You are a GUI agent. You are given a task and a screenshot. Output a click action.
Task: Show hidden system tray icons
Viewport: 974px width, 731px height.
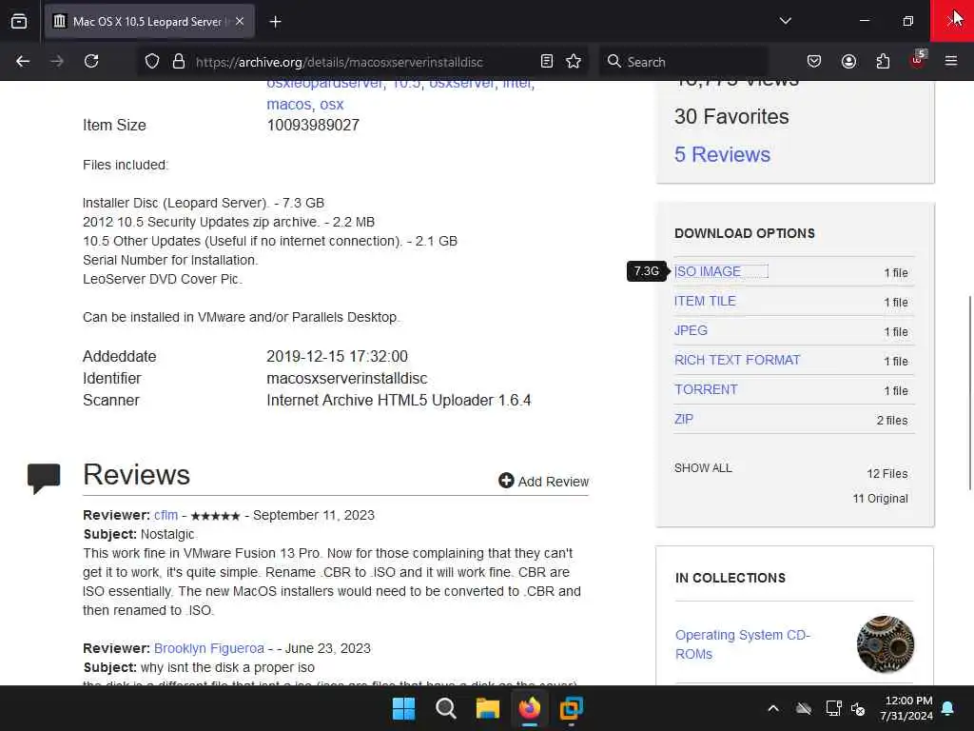coord(773,708)
